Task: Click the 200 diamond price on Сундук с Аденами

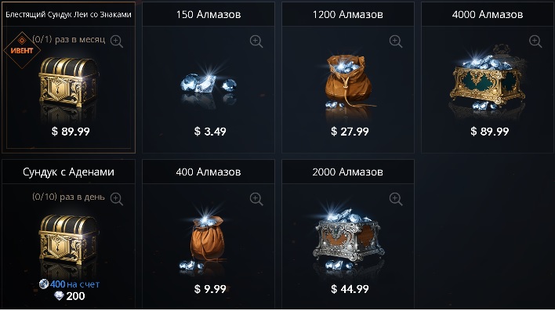Action: [70, 296]
